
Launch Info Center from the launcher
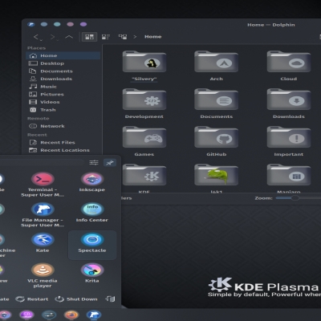[92, 213]
